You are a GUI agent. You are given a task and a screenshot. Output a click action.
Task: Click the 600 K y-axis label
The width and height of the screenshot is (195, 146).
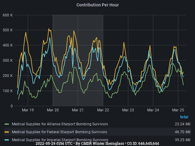(x=8, y=15)
